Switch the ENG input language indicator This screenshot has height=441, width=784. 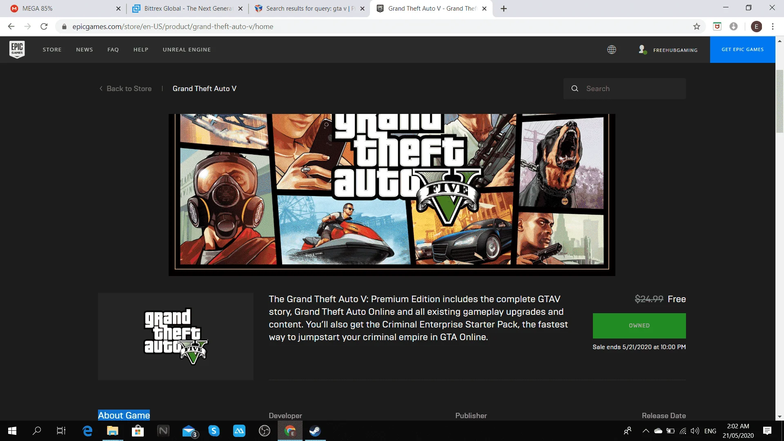[x=710, y=431]
